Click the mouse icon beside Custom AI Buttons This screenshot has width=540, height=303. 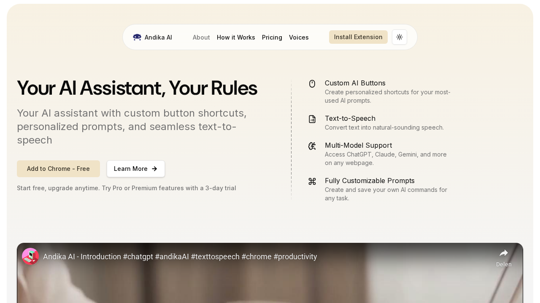312,84
